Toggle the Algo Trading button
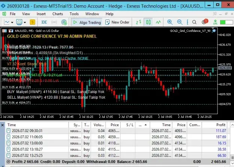234x167 pixels. 86,22
